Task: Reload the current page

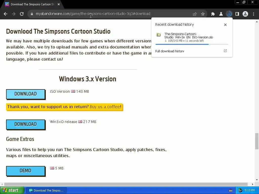Action: [22, 14]
